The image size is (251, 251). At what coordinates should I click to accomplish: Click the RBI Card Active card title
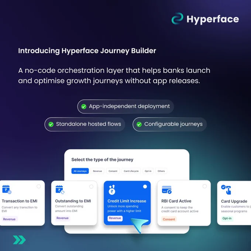click(x=176, y=201)
